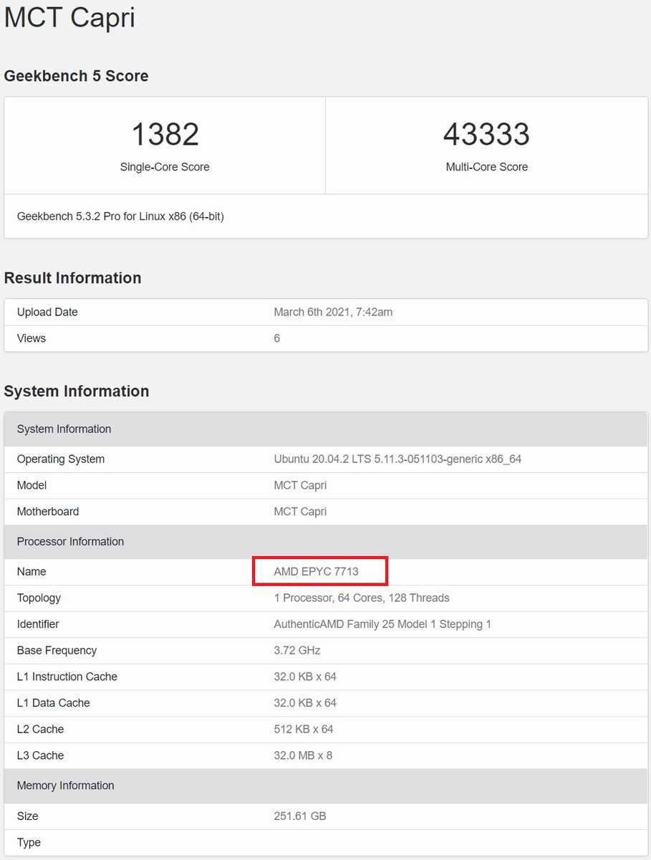The height and width of the screenshot is (860, 651).
Task: Click the single-core score value 1382
Action: (x=165, y=134)
